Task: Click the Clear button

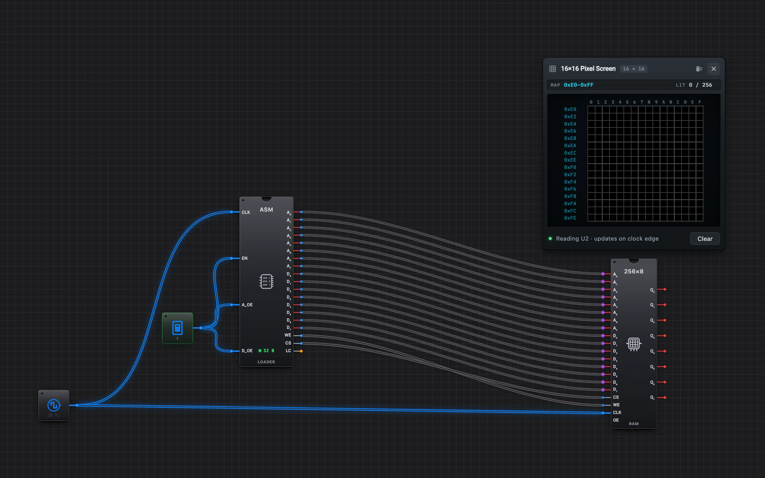Action: [x=705, y=239]
